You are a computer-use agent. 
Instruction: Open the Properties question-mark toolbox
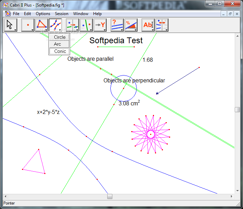[117, 25]
